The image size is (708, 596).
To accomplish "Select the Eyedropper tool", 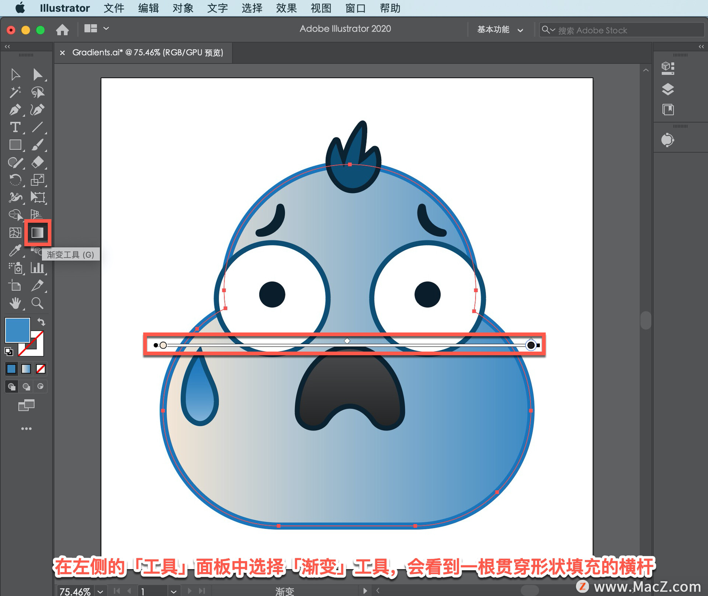I will [x=15, y=251].
